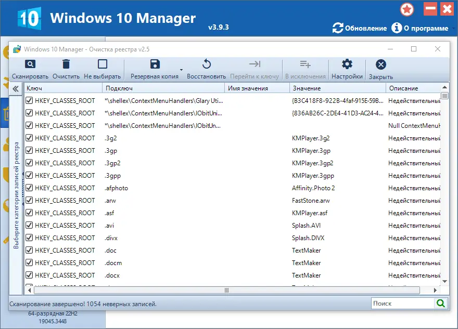
Task: Click the Обновление refresh icon
Action: click(338, 29)
